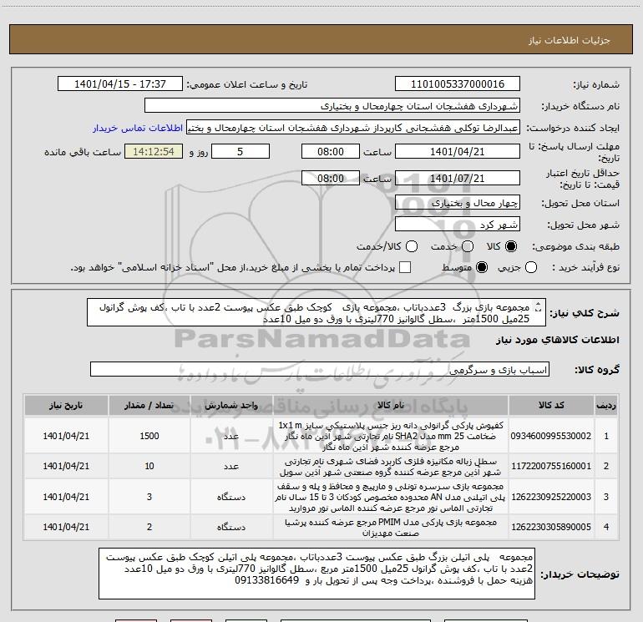Select the کالا radio button
The height and width of the screenshot is (622, 643).
click(511, 246)
